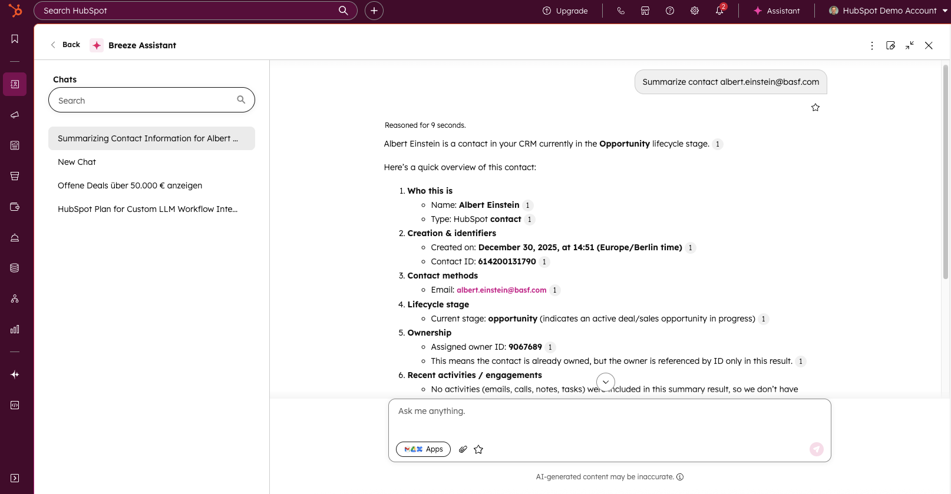Click the HubSpot sprocket logo
This screenshot has width=951, height=494.
(15, 11)
